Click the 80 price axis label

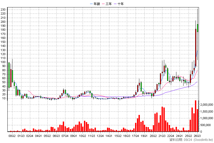tap(4, 70)
